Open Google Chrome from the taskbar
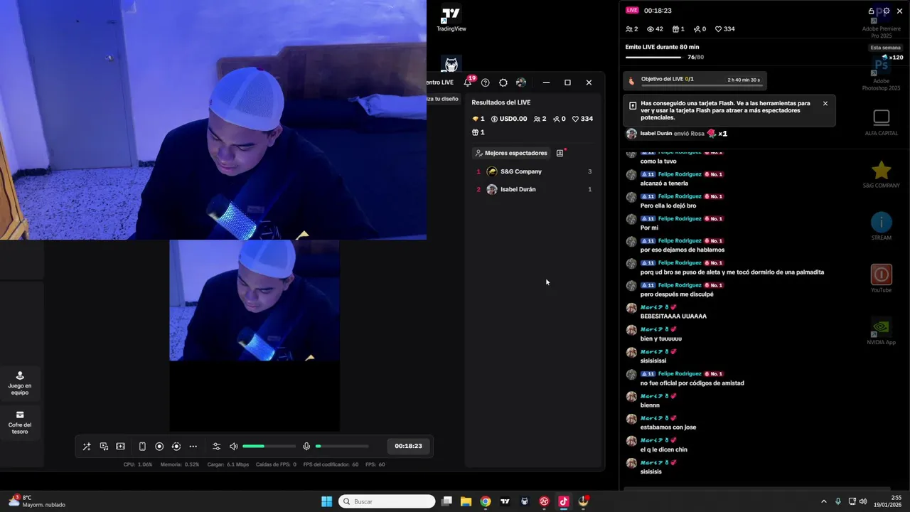Image resolution: width=910 pixels, height=512 pixels. (485, 501)
